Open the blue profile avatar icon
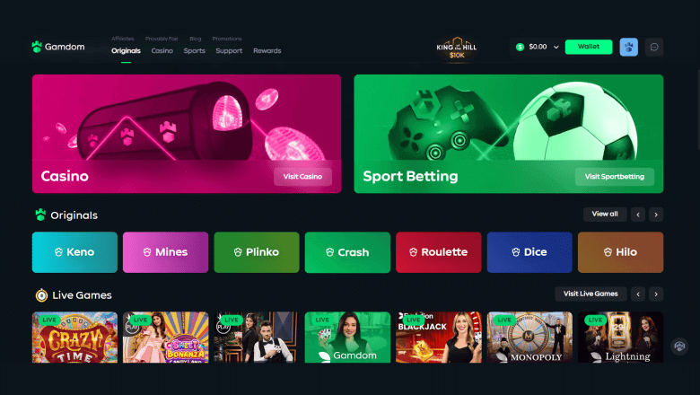700x395 pixels. [628, 47]
